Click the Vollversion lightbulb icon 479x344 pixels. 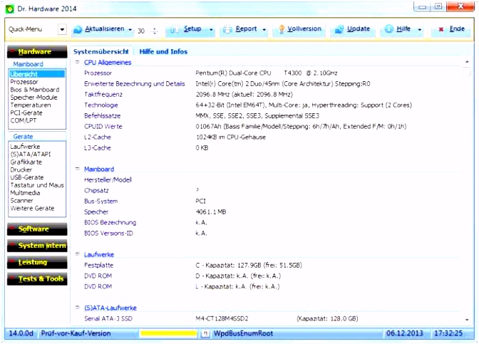(x=282, y=29)
